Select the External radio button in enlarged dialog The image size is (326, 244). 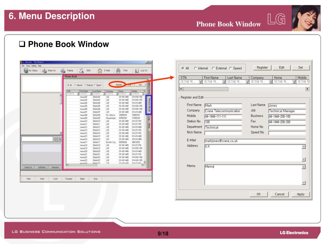point(213,68)
